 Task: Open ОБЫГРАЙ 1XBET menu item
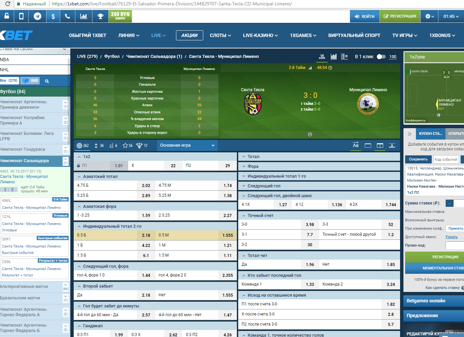[87, 35]
